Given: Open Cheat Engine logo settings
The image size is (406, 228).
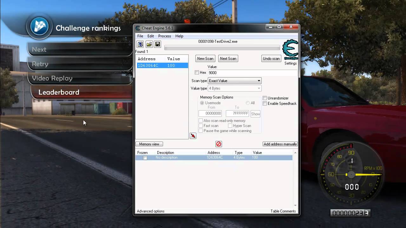Looking at the screenshot, I should (290, 50).
